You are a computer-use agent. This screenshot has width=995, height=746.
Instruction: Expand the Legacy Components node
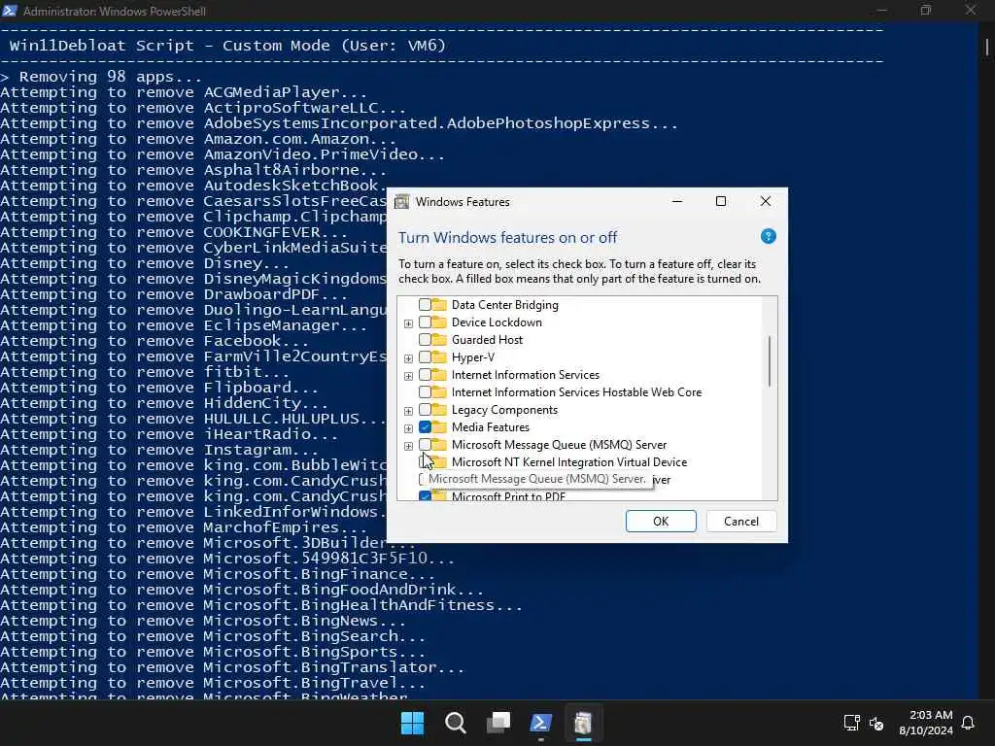[x=408, y=411]
